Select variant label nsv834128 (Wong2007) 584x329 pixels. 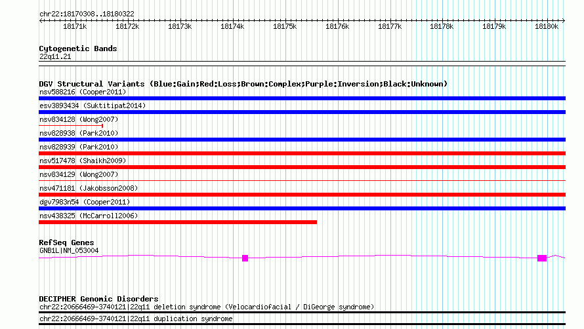coord(79,119)
